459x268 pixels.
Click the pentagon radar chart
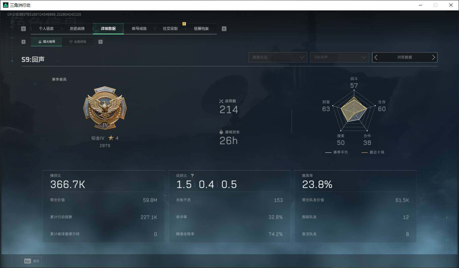(x=354, y=111)
